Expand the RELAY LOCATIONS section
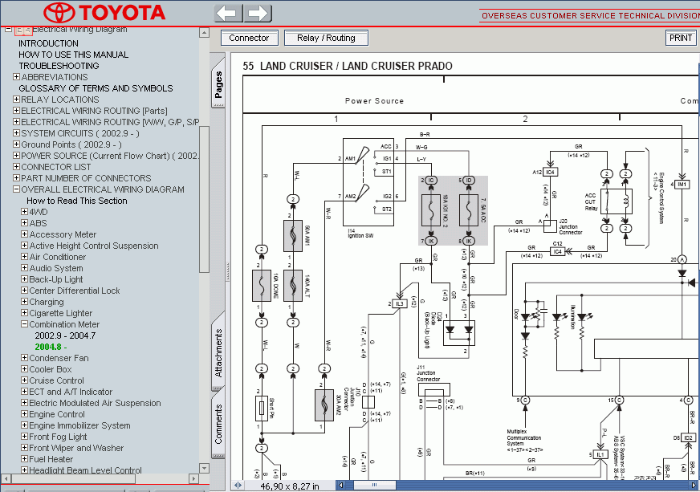This screenshot has width=700, height=492. pos(16,100)
